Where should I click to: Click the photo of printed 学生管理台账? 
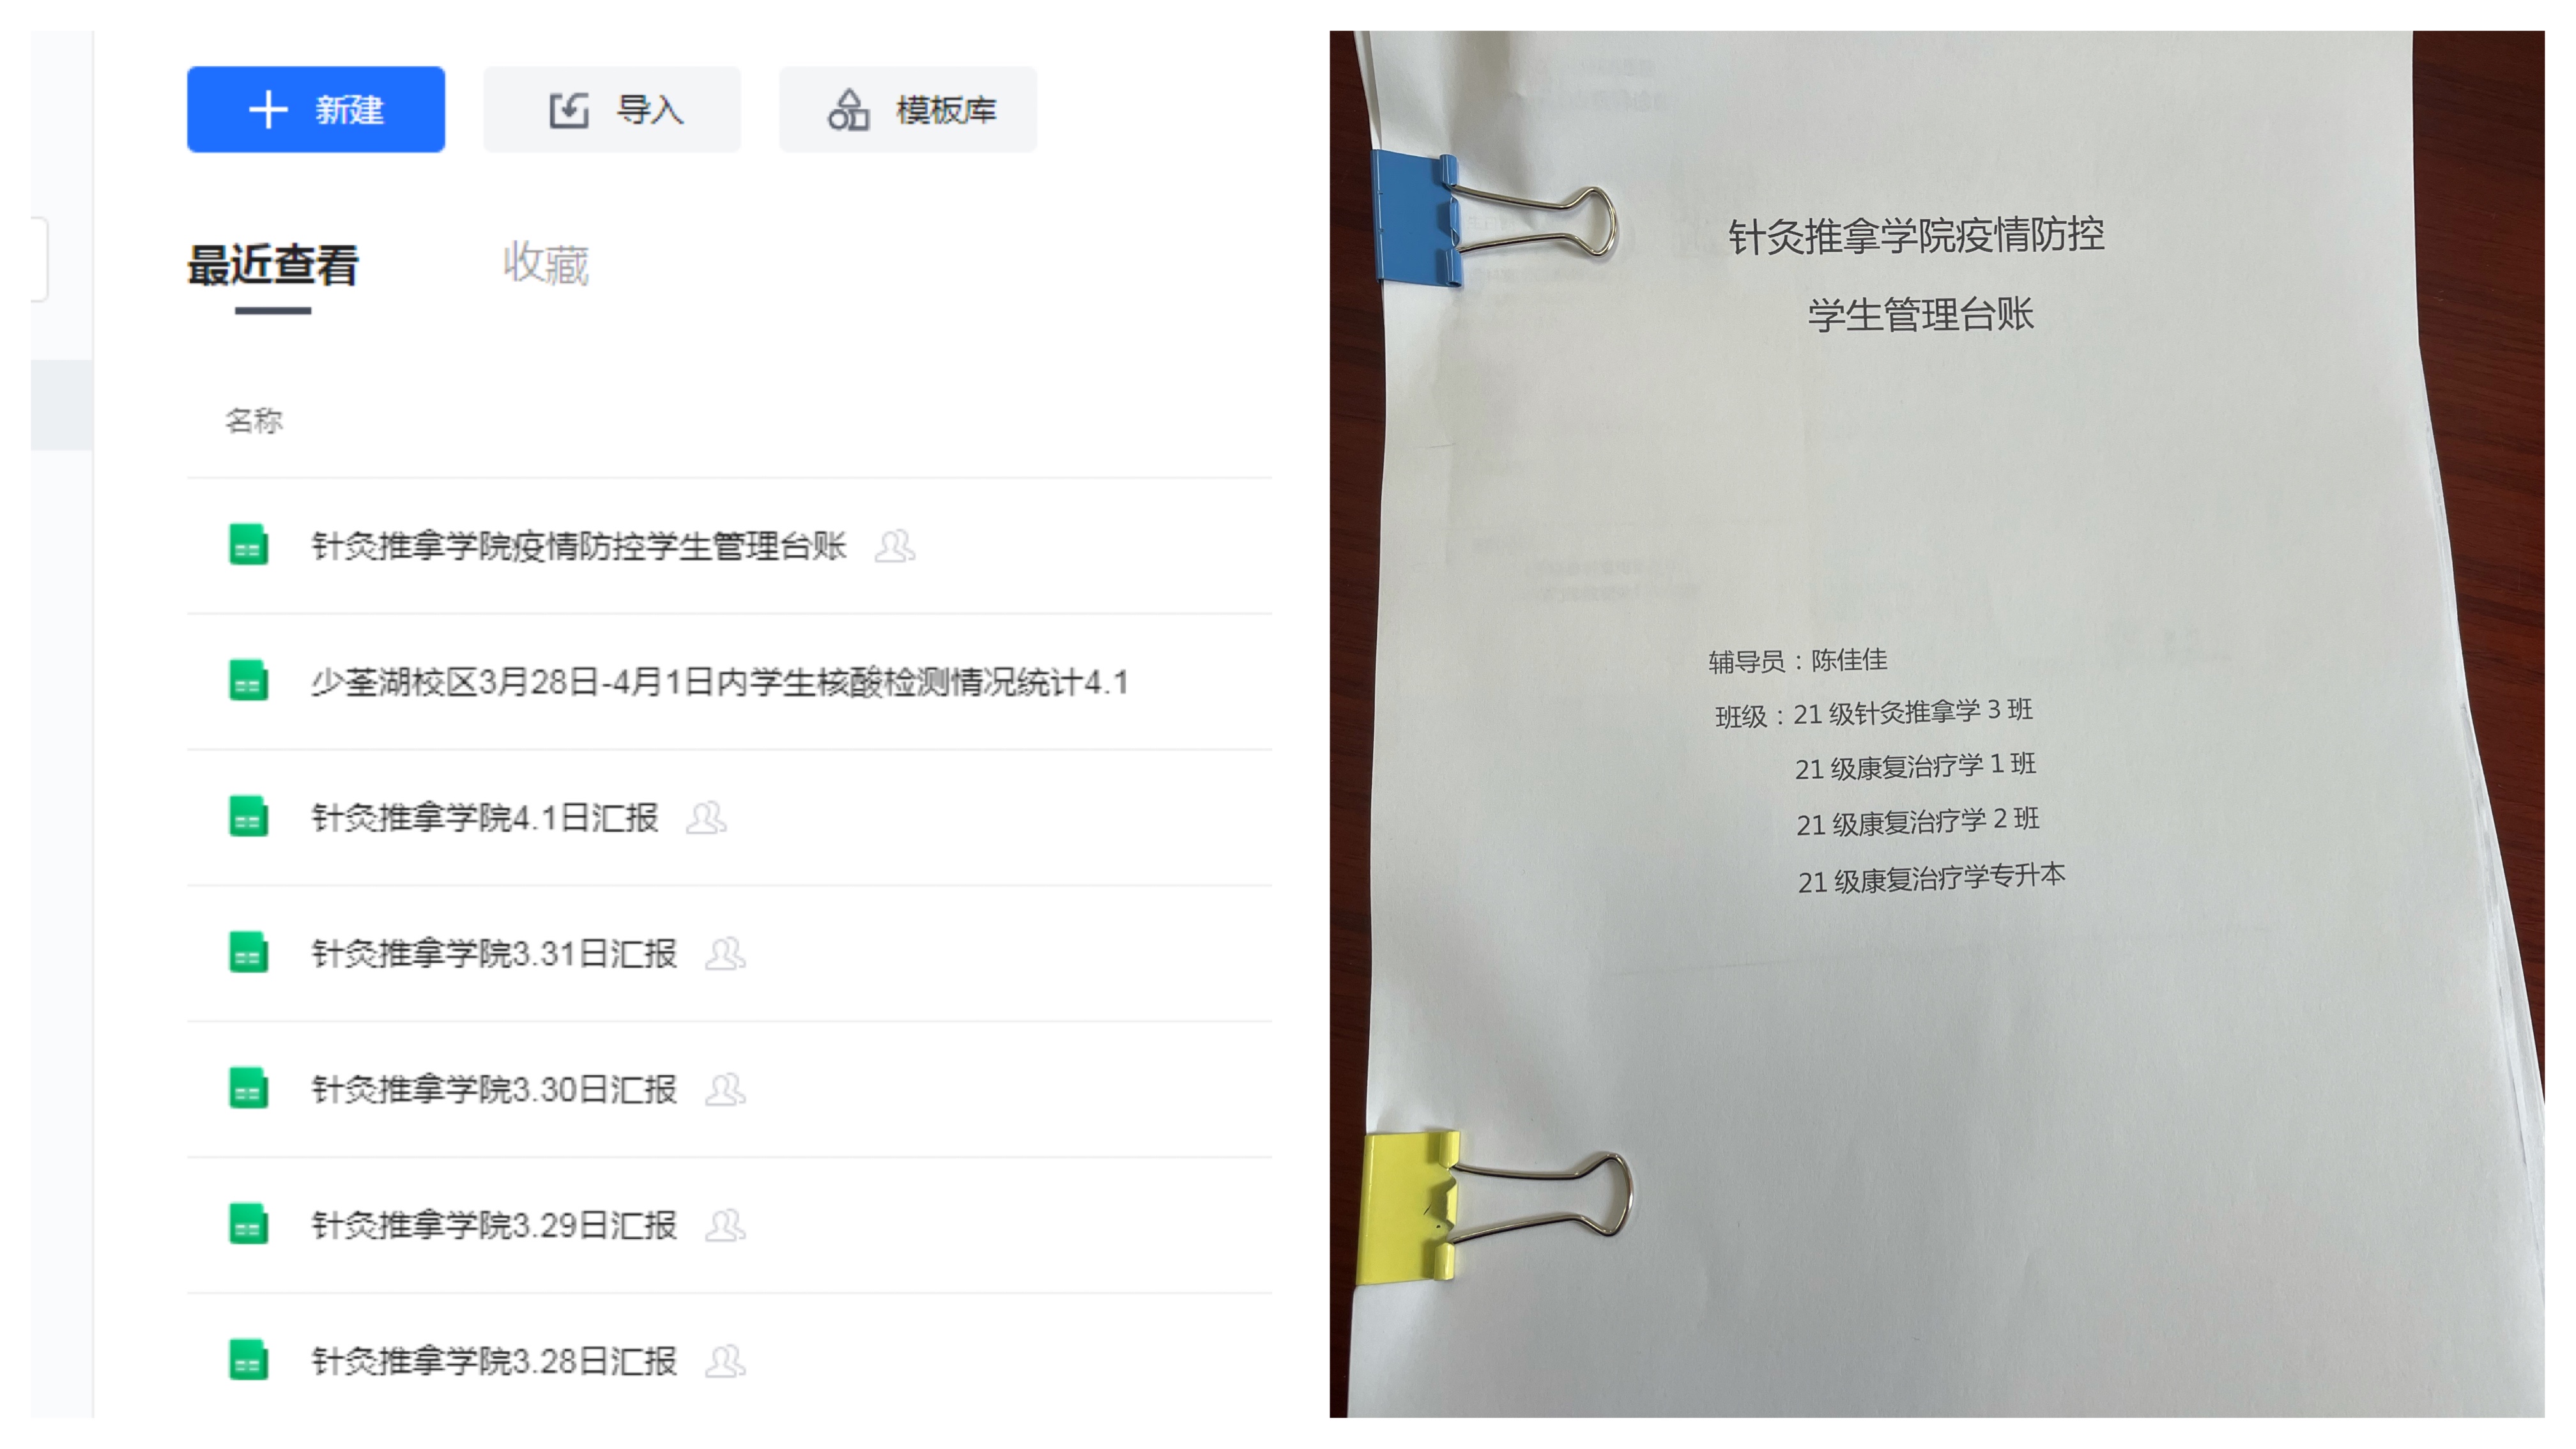[1937, 724]
